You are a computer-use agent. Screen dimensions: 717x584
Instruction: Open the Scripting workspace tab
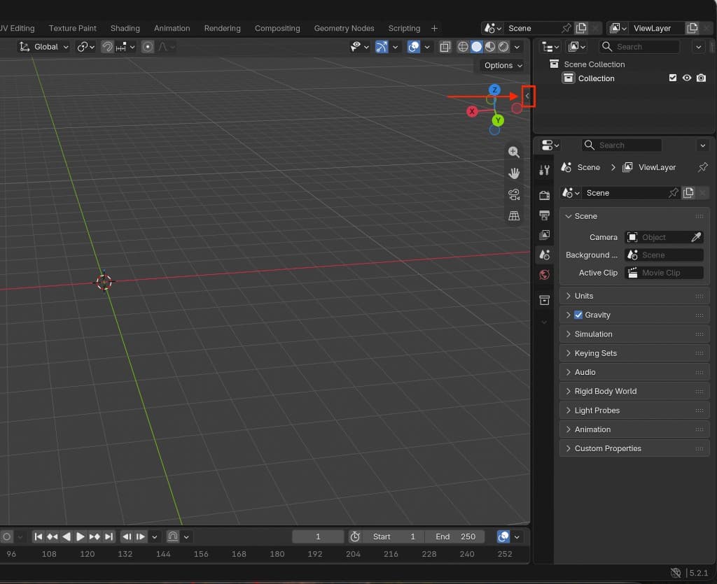click(404, 28)
